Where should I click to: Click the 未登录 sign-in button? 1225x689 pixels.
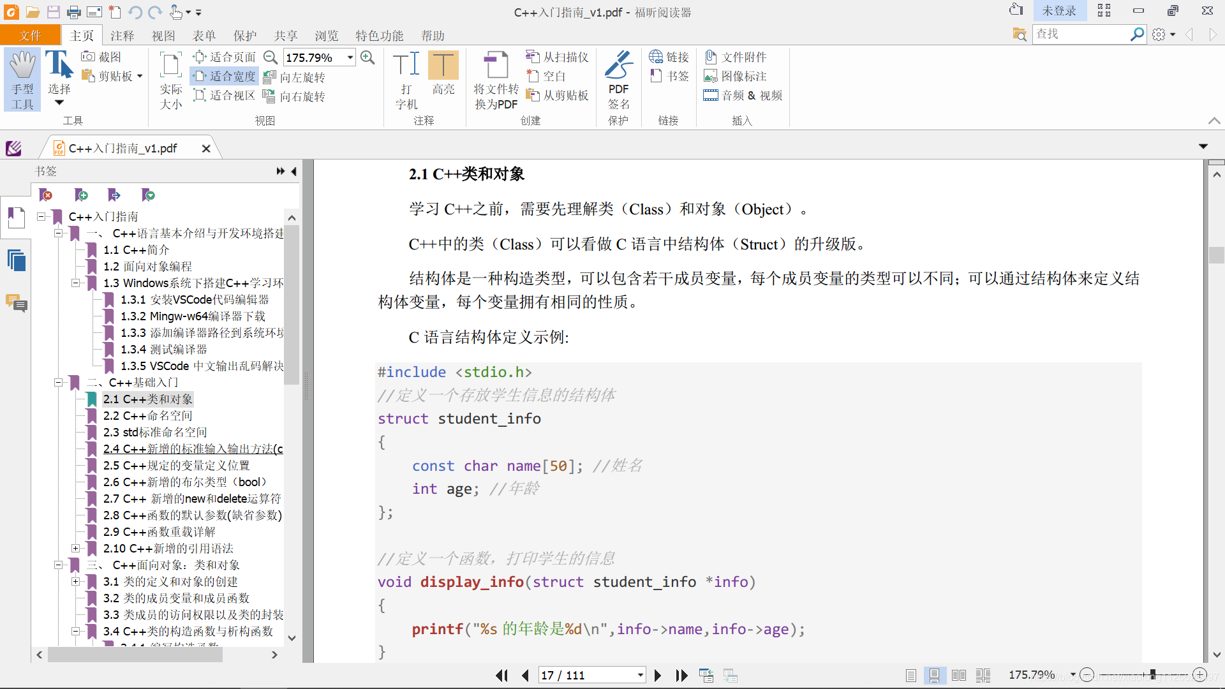click(x=1058, y=11)
